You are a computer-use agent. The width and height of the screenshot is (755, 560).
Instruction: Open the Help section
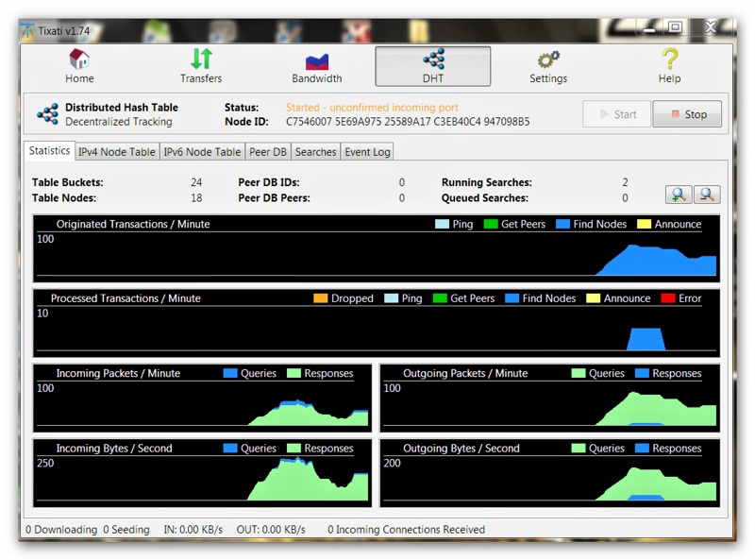tap(669, 66)
